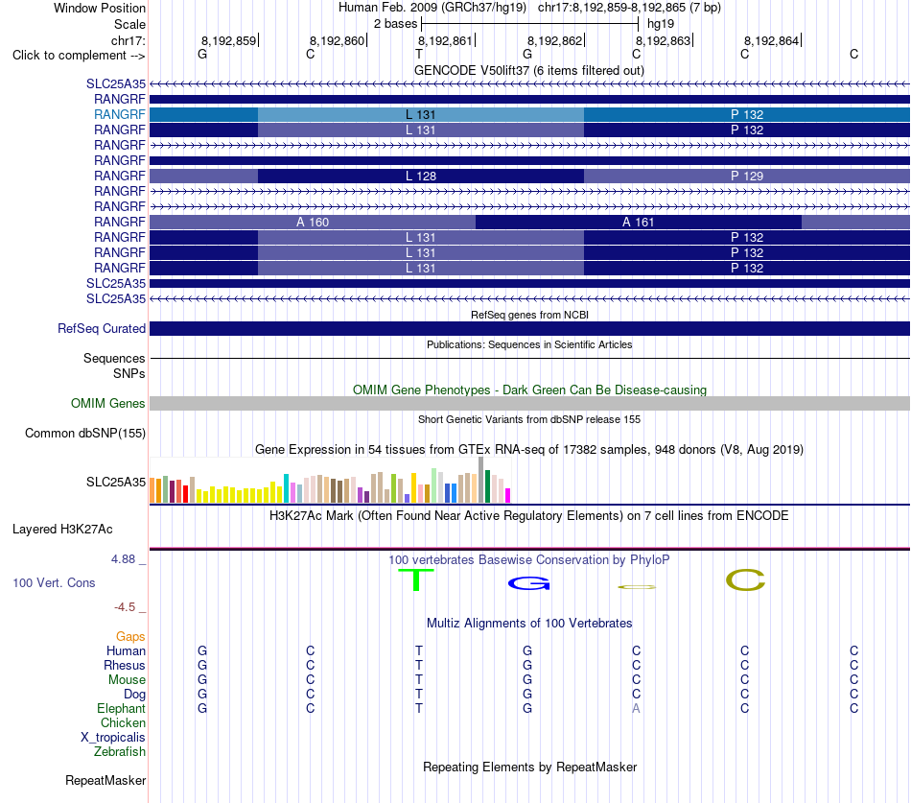
Task: Click the Common dbSNP(155) label
Action: point(84,434)
